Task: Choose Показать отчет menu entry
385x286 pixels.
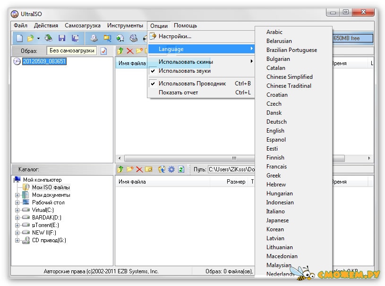Action: click(201, 93)
